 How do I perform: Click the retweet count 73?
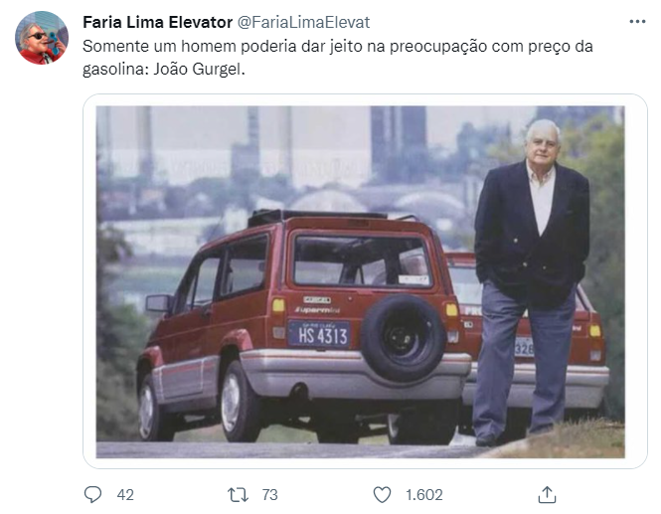pyautogui.click(x=269, y=494)
